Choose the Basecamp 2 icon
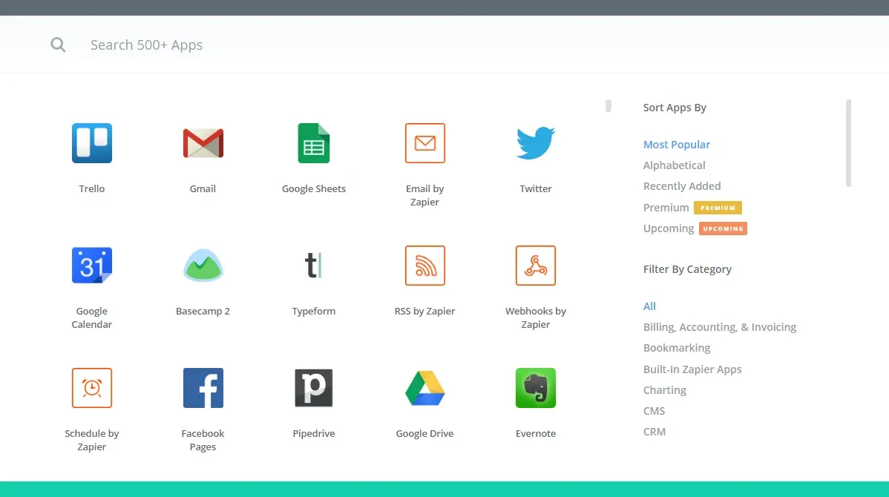Image resolution: width=889 pixels, height=497 pixels. tap(203, 266)
